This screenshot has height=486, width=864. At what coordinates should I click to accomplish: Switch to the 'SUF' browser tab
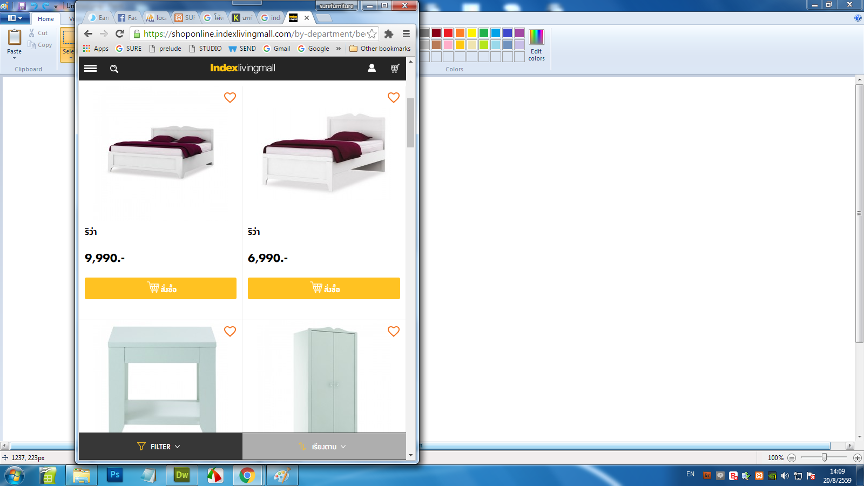pyautogui.click(x=185, y=18)
